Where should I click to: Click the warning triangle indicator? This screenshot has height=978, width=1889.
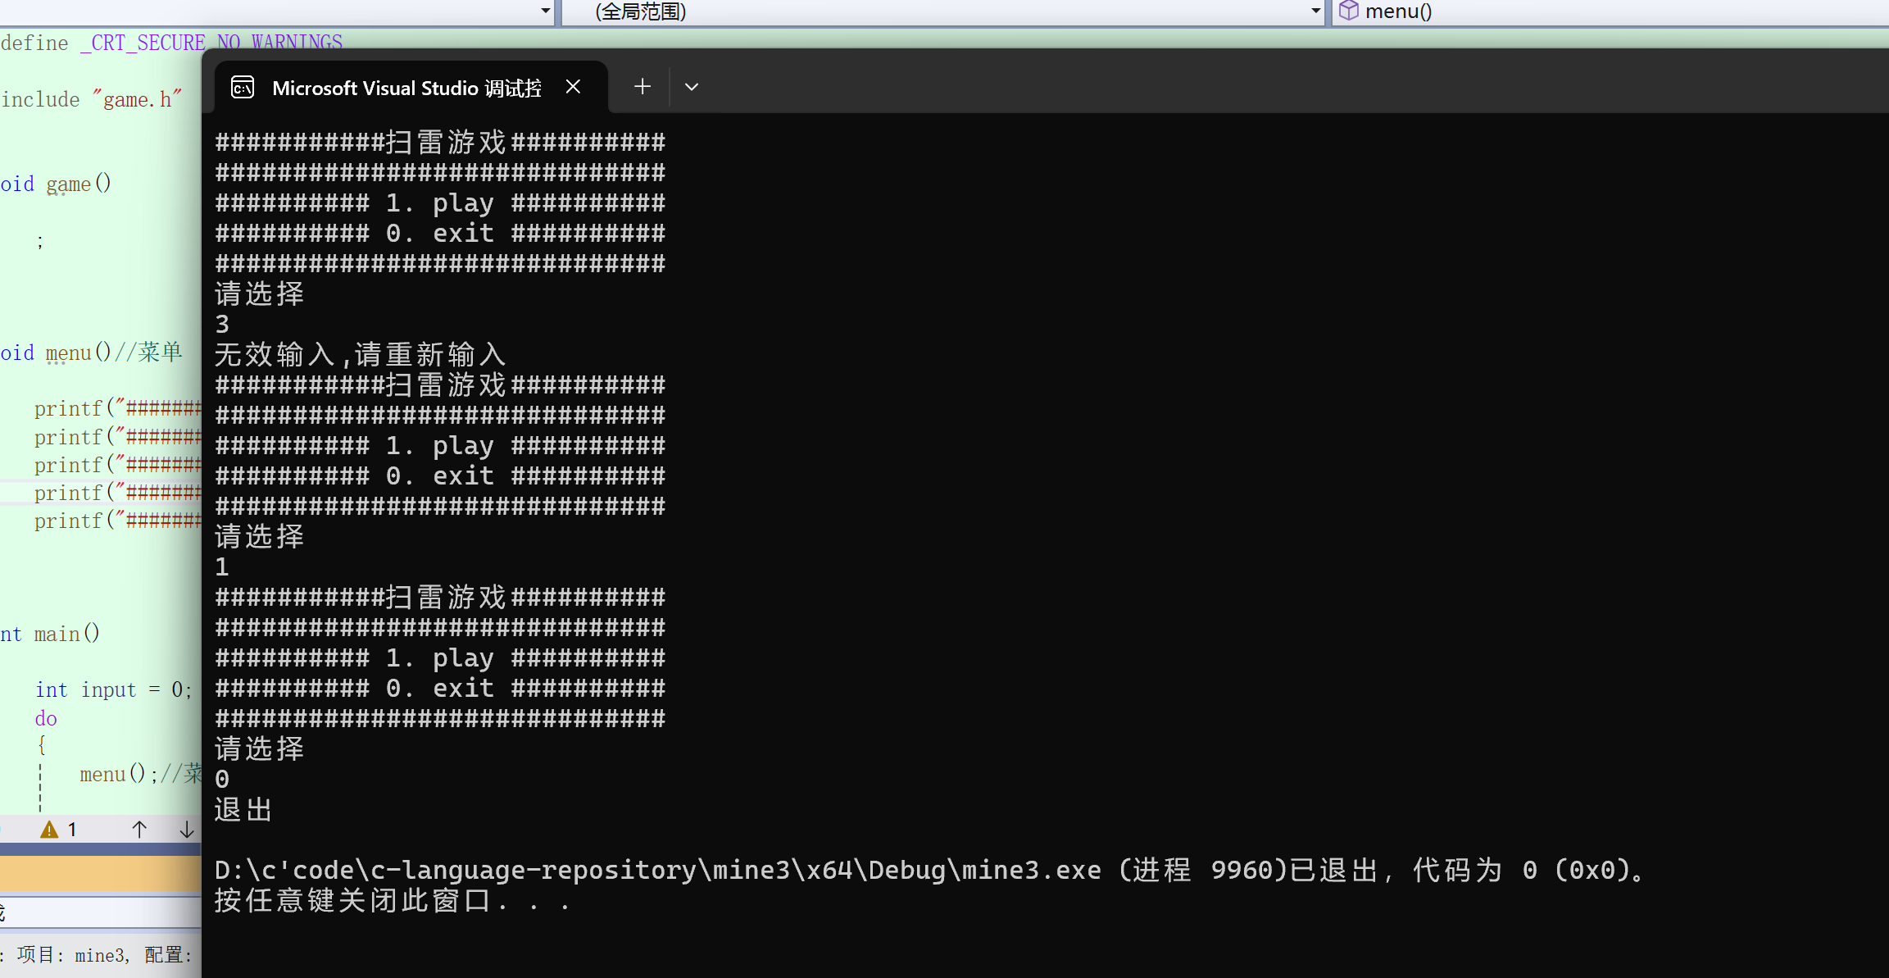coord(49,830)
